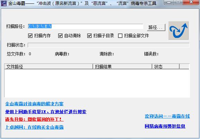Sort by the 扫描结果 column header
The width and height of the screenshot is (200, 139).
[122, 67]
